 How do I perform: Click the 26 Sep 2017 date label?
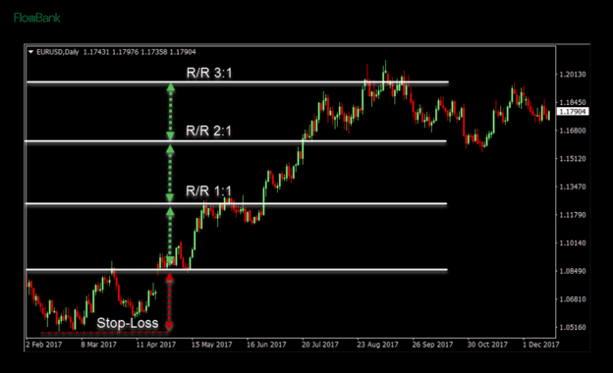432,345
